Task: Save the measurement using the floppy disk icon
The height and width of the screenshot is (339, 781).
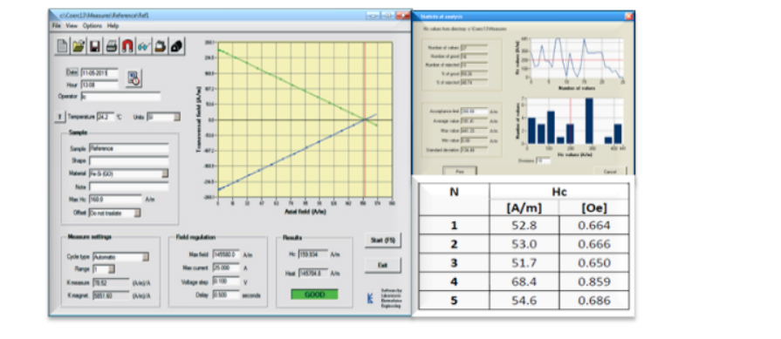Action: pos(95,46)
